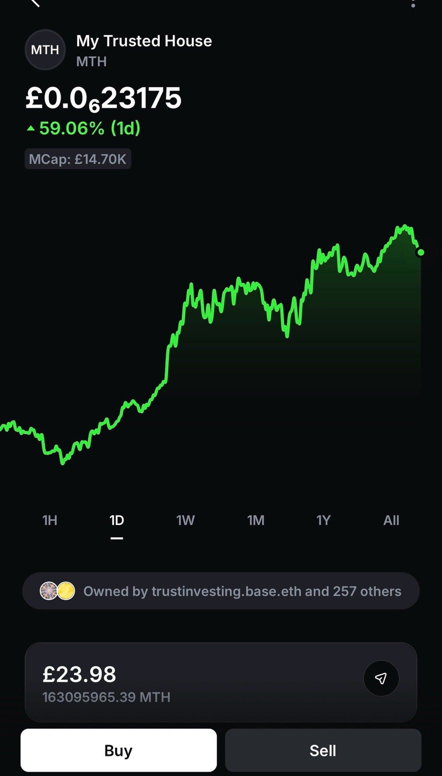Viewport: 442px width, 776px height.
Task: Select the 1H chart timeframe
Action: [50, 520]
